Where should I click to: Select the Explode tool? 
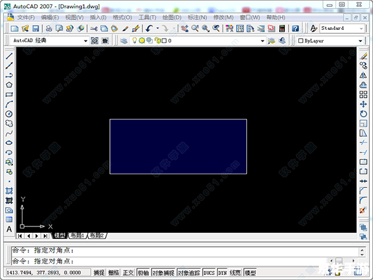tap(362, 210)
